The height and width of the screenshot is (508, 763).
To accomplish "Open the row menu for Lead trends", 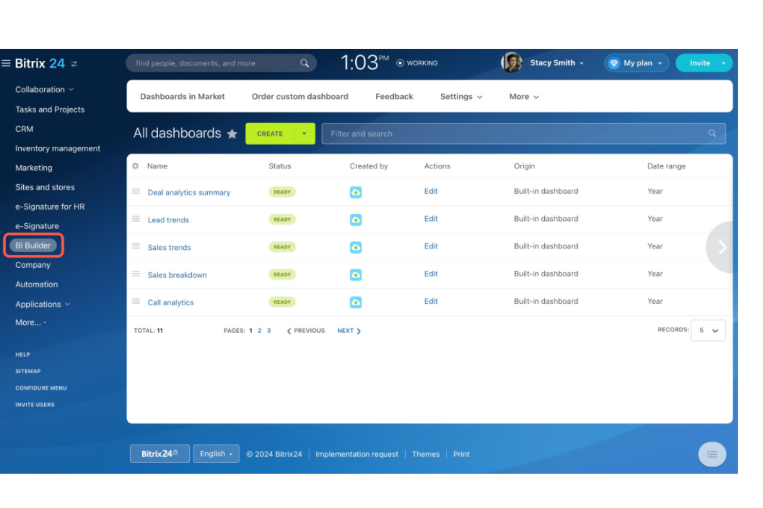I will coord(136,219).
